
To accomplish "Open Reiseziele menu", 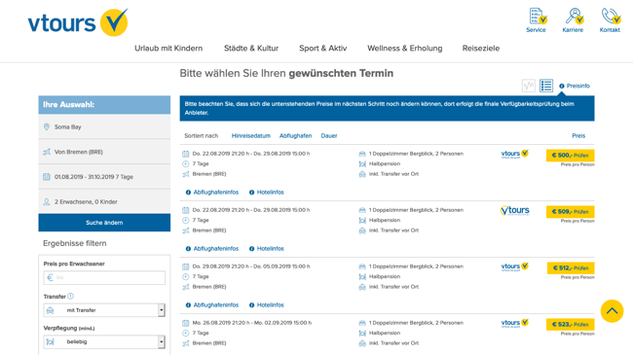I will (481, 48).
